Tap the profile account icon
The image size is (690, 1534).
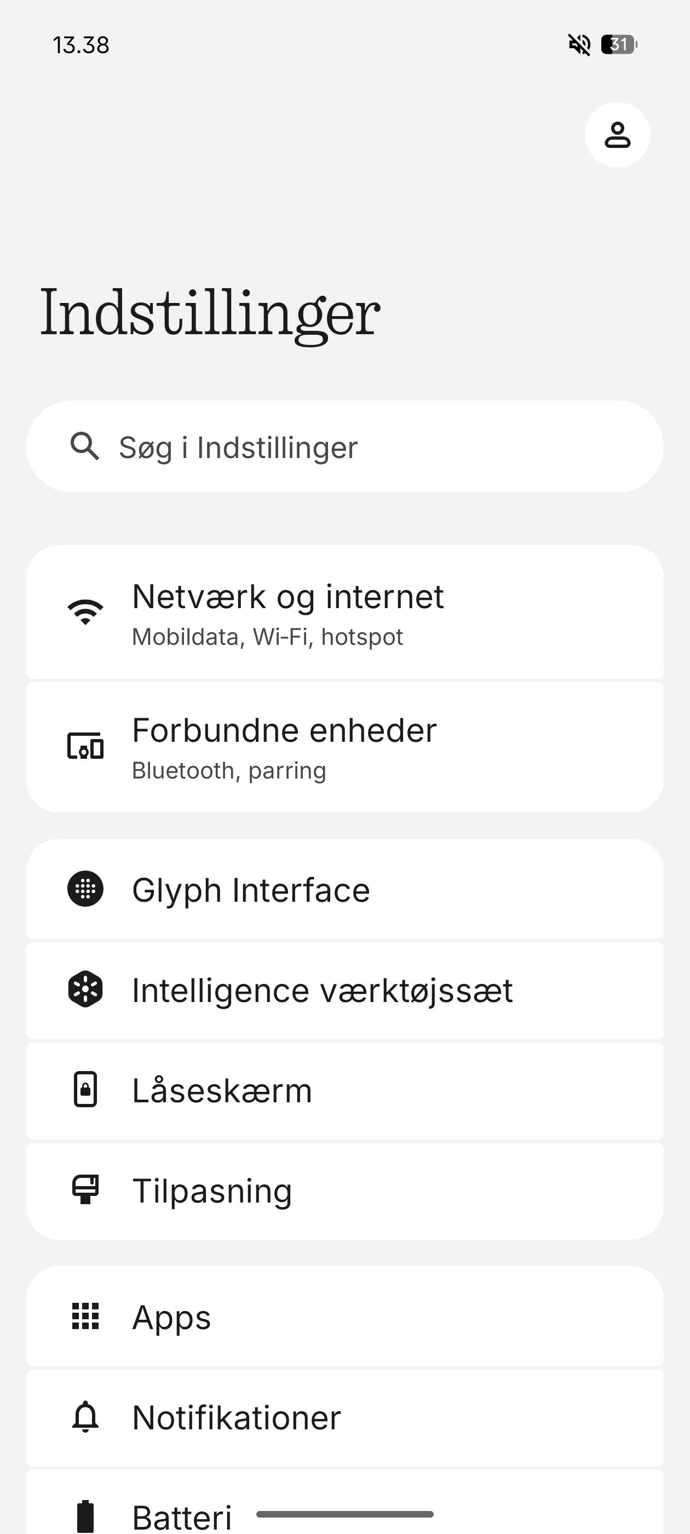[x=617, y=135]
